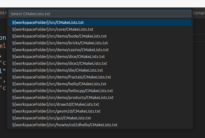Select the src/demo/fractals/CMakeLists.txt entry
The image size is (205, 138).
pos(61,77)
